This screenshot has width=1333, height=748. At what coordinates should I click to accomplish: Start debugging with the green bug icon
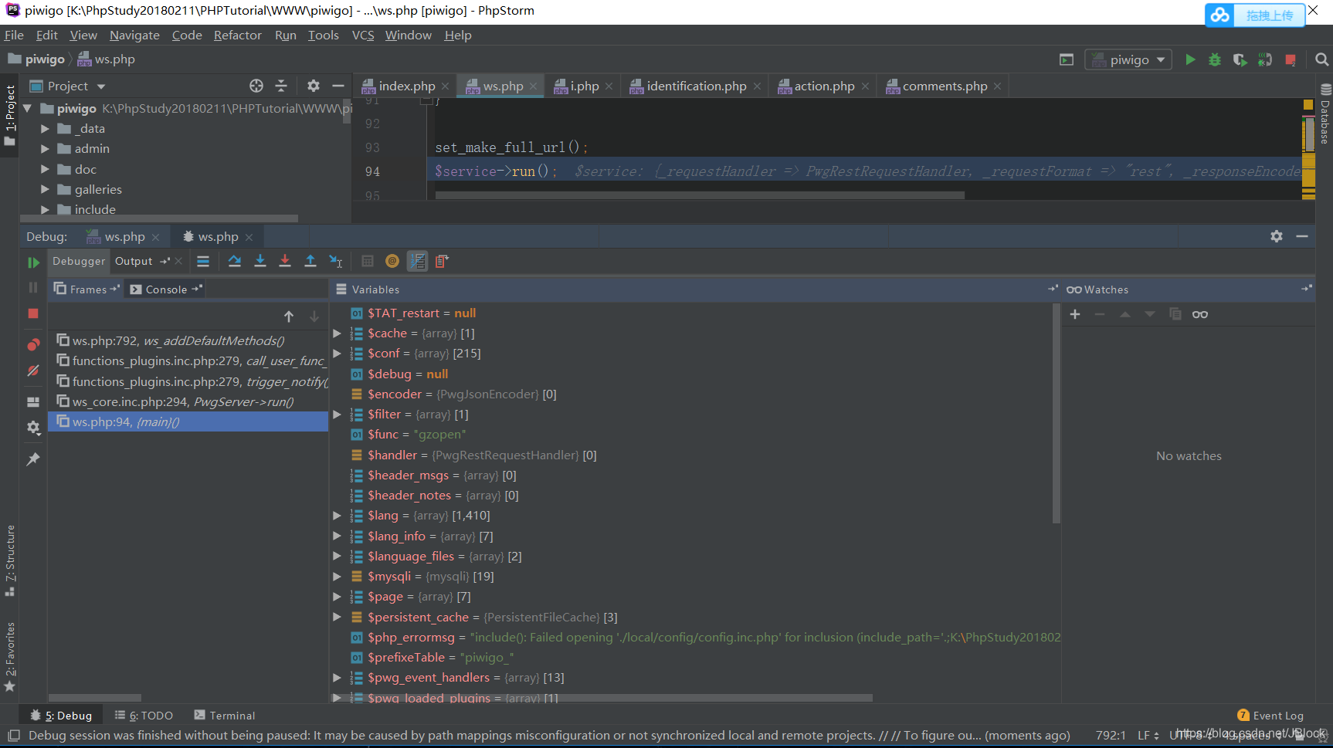(x=1215, y=59)
